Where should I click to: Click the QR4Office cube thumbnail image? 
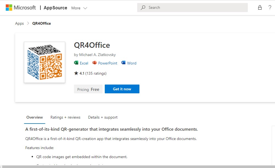[44, 62]
